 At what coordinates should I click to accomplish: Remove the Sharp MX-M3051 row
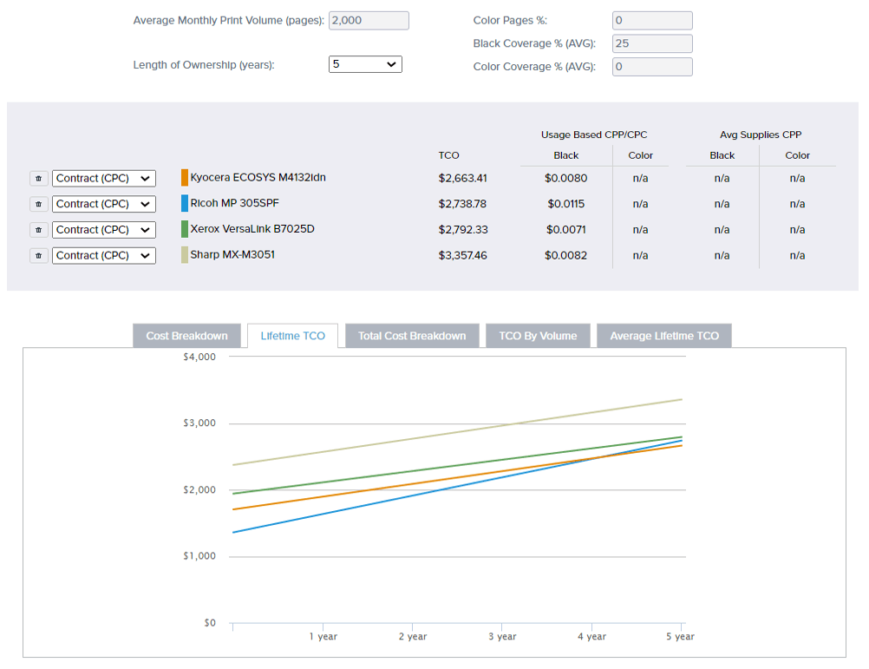[38, 255]
